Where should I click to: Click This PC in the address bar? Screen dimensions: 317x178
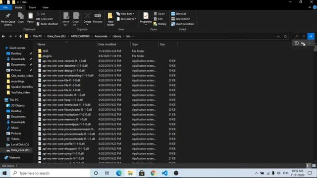coord(38,36)
